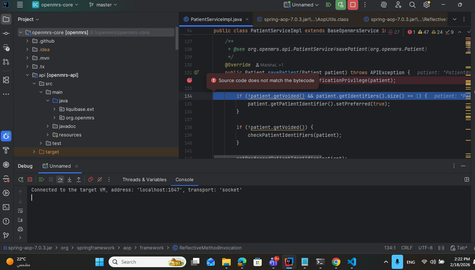Open the Commit tool window icon
The width and height of the screenshot is (475, 270).
tap(6, 33)
